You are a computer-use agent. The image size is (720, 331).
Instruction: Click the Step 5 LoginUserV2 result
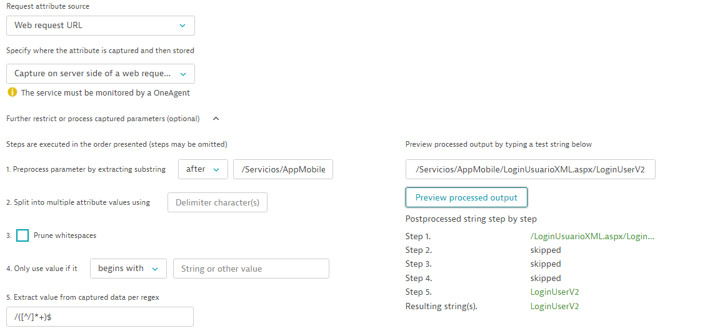554,292
